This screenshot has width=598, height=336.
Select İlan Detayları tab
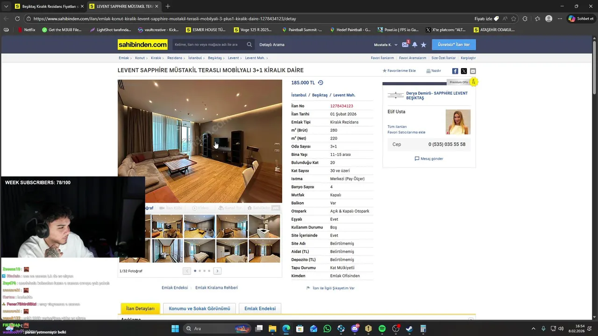(x=140, y=308)
